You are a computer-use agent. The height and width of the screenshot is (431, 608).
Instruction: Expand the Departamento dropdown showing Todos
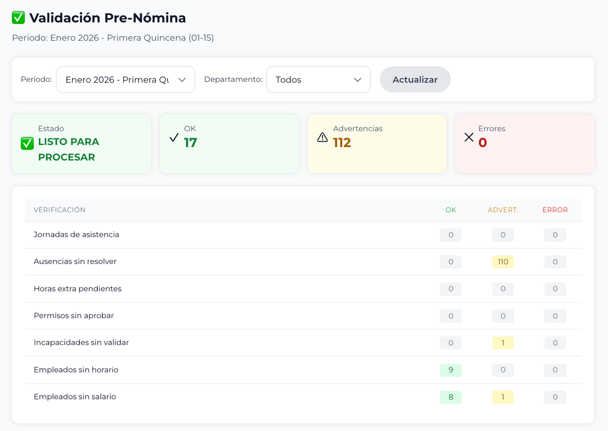(x=318, y=80)
